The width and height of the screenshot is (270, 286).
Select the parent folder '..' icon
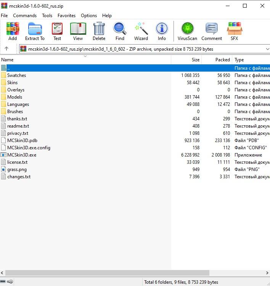[3, 68]
